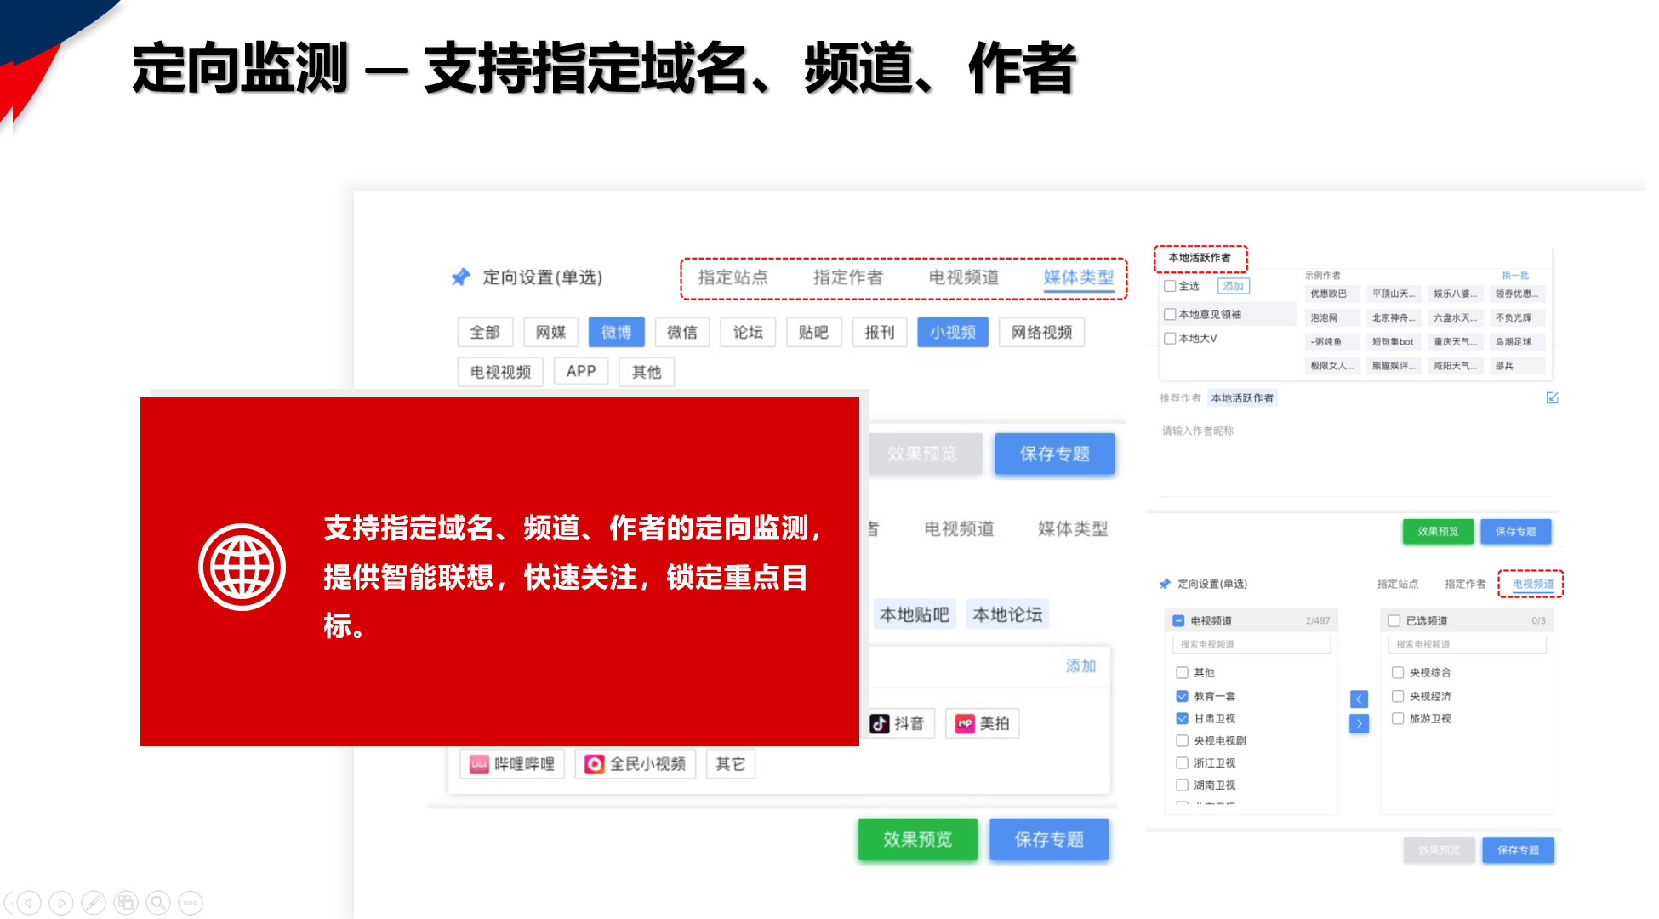Uncheck the 甘肃卫视 channel checkbox
1659x919 pixels.
pos(1182,718)
